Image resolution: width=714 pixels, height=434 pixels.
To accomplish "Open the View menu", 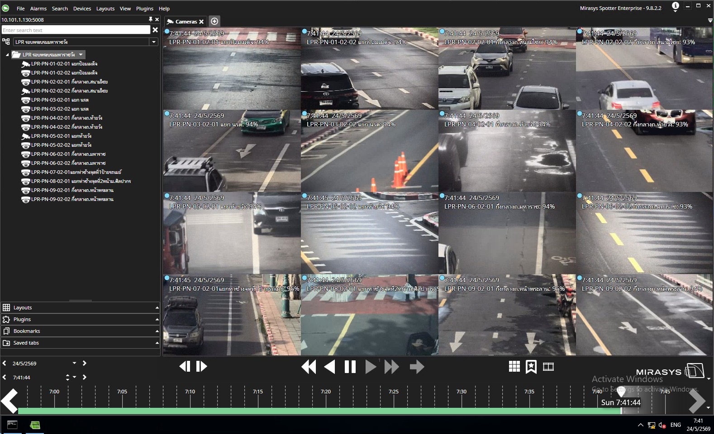I will pyautogui.click(x=125, y=9).
